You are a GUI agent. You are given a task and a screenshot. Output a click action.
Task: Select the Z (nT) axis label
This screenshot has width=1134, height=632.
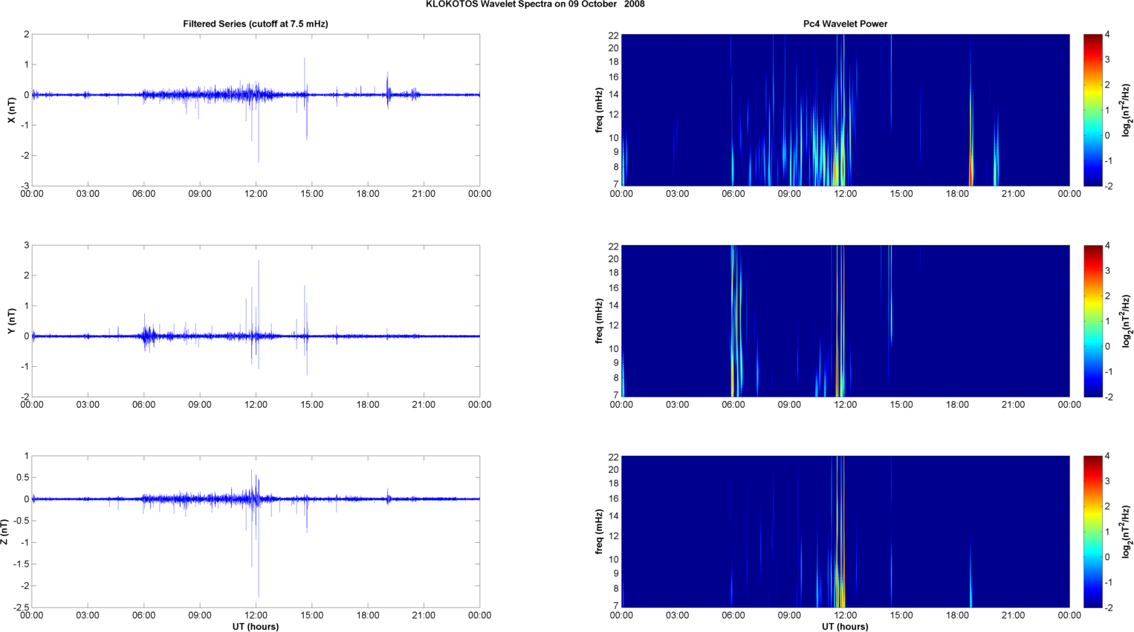pos(5,532)
